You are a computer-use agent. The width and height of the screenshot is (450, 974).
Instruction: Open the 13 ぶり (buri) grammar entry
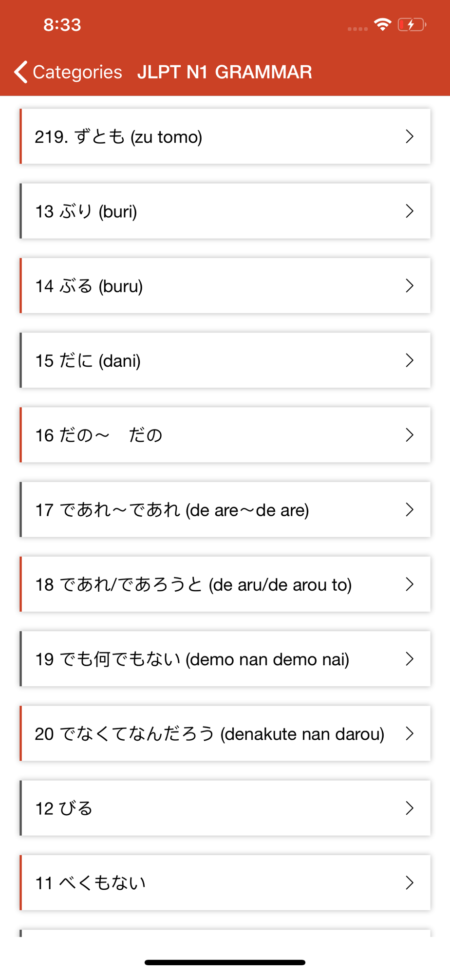point(225,211)
